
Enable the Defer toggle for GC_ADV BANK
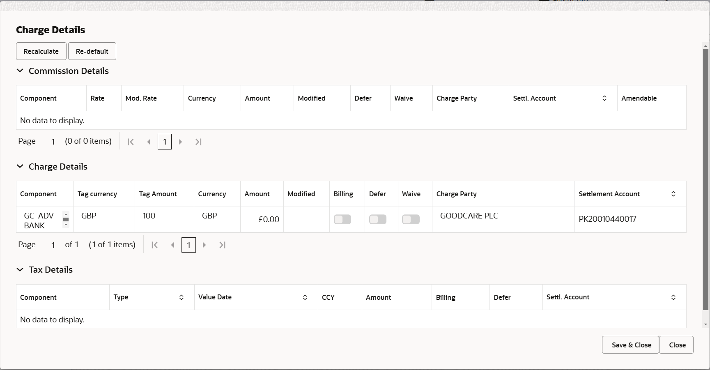point(377,219)
